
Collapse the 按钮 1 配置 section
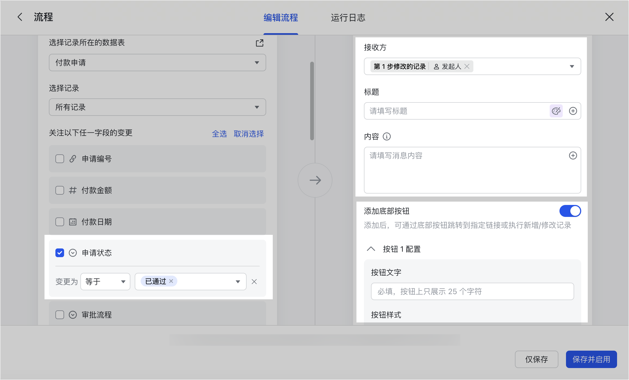coord(371,249)
